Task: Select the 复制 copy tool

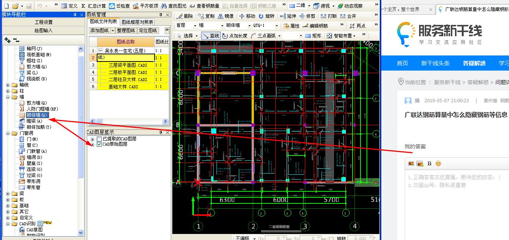Action: (206, 16)
